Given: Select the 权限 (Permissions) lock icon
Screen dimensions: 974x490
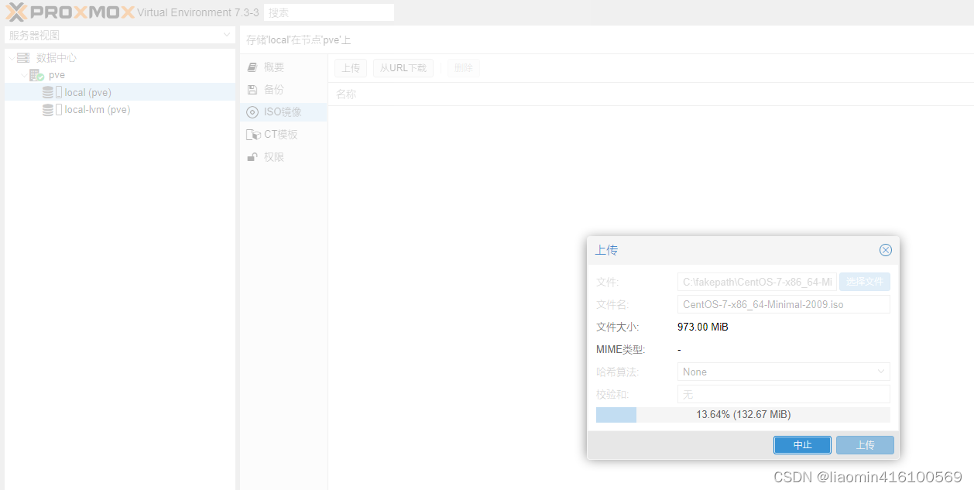Looking at the screenshot, I should [252, 156].
